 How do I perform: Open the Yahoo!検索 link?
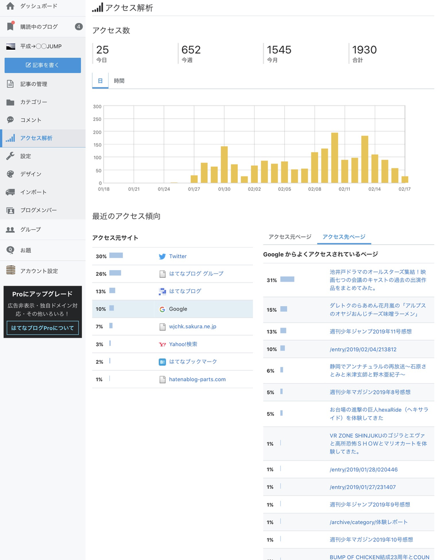tap(183, 345)
